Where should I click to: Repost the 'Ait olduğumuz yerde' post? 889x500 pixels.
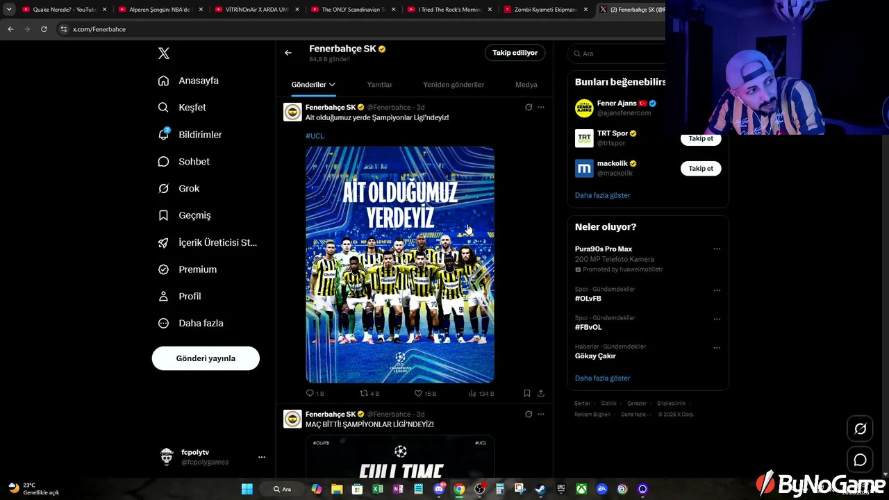click(369, 393)
